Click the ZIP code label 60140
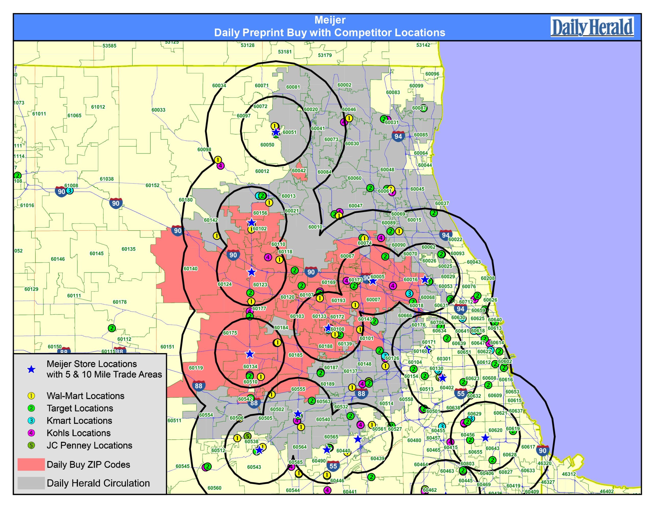The image size is (653, 505). [x=191, y=269]
